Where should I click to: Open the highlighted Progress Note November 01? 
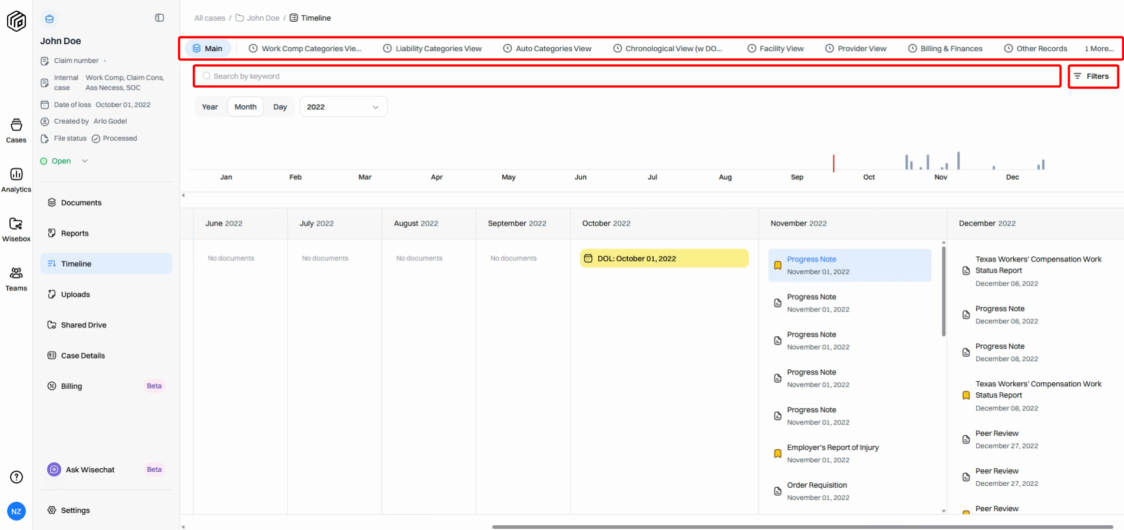point(849,265)
